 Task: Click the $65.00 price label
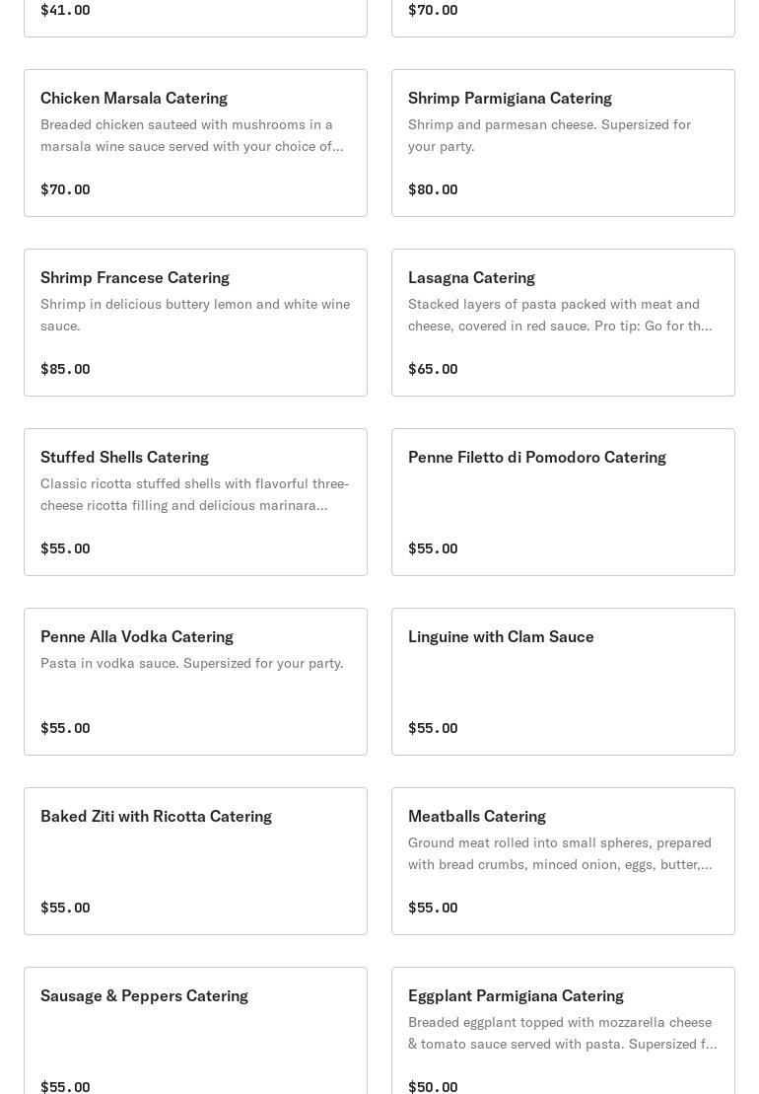433,369
